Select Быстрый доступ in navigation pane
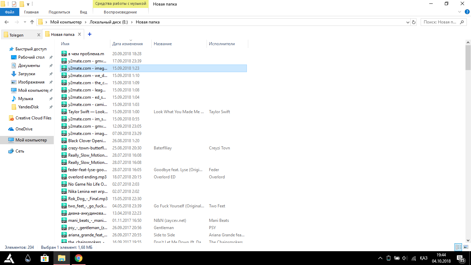The width and height of the screenshot is (471, 265). point(31,49)
